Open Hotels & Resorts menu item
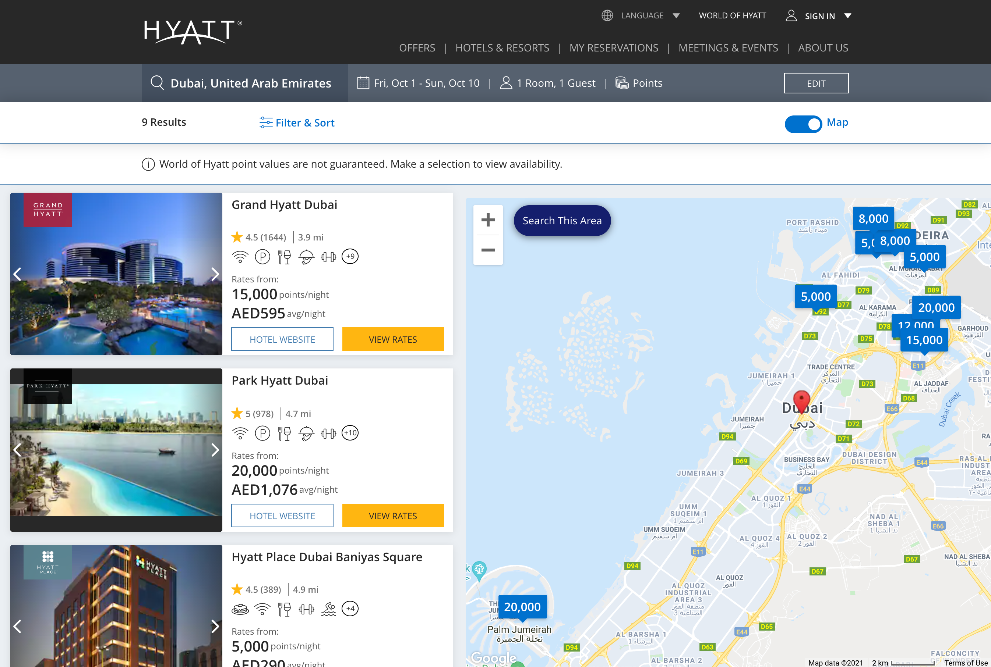 point(502,48)
